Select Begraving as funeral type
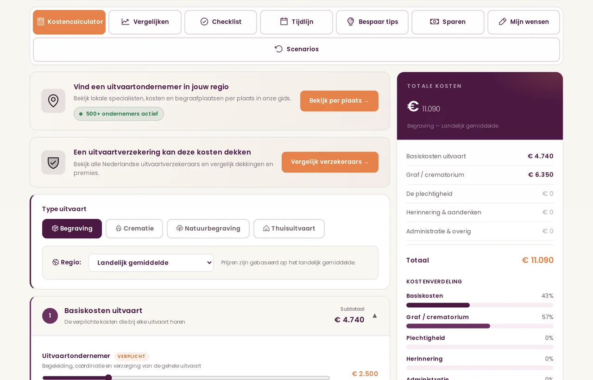This screenshot has height=380, width=593. [x=72, y=228]
